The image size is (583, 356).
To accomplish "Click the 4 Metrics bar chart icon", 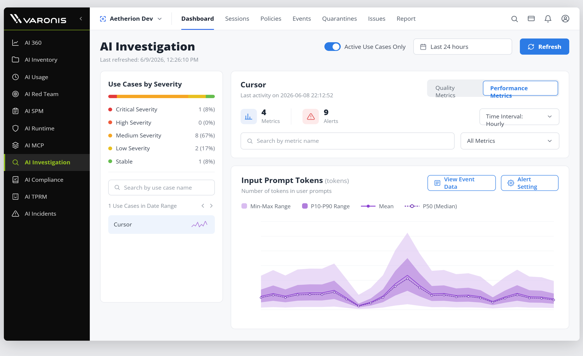I will pos(248,116).
